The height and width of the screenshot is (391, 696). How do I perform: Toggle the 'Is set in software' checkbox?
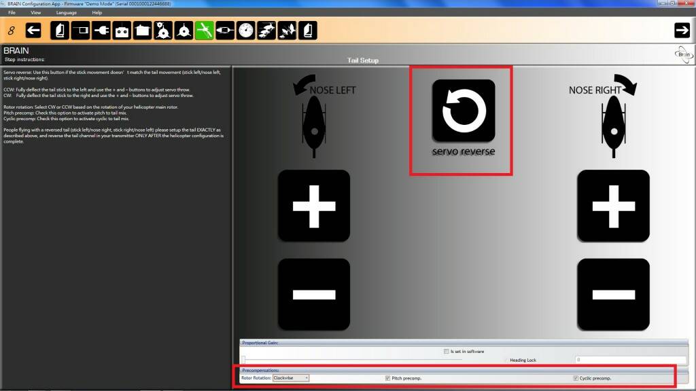coord(446,351)
